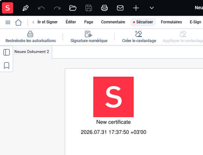Go to the Home screen icon
The height and width of the screenshot is (155, 203).
coord(18,22)
